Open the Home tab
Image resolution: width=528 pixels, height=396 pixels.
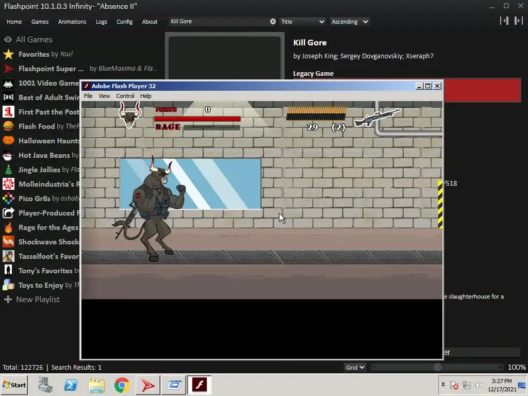tap(14, 22)
